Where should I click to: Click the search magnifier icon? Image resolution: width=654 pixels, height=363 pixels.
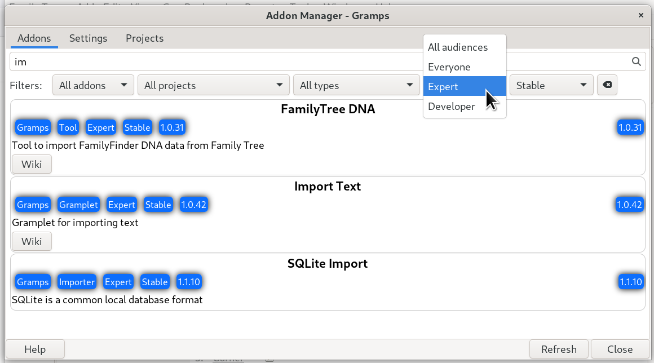[x=636, y=62]
